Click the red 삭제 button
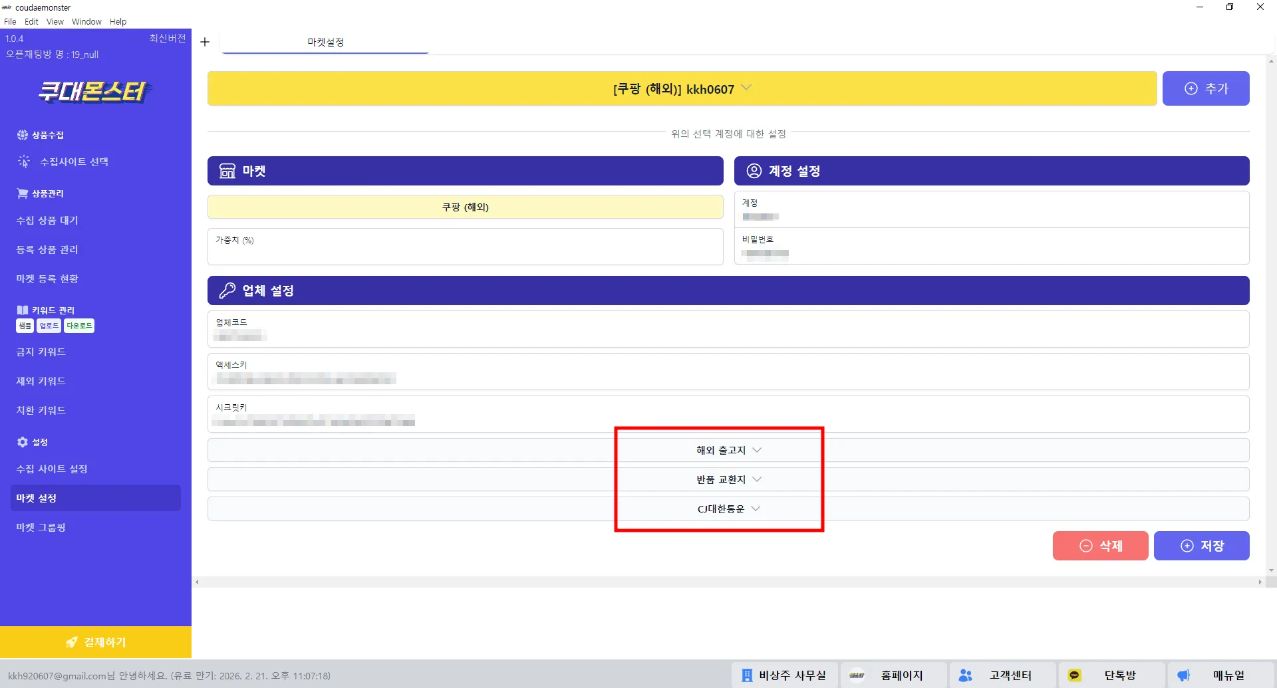The image size is (1277, 688). pos(1101,546)
